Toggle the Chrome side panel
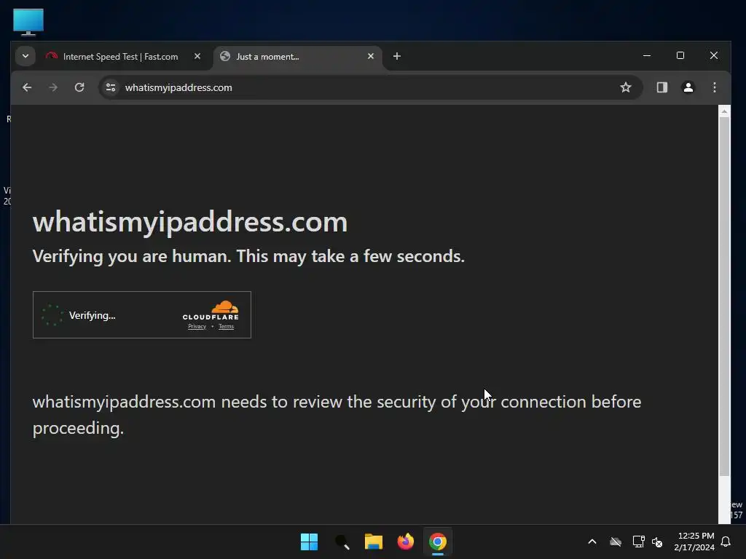 coord(662,87)
